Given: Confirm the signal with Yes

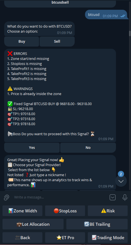Looking at the screenshot, I should [x=32, y=148].
